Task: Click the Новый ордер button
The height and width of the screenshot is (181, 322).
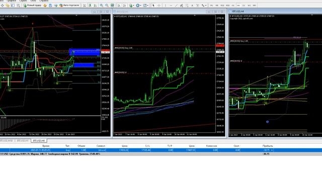Action: coord(32,6)
